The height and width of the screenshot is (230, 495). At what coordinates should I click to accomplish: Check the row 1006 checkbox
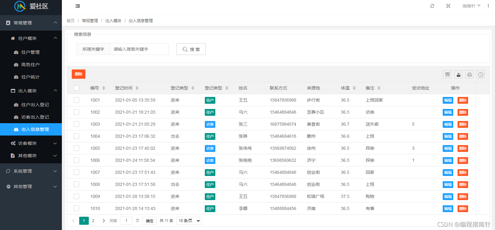76,160
